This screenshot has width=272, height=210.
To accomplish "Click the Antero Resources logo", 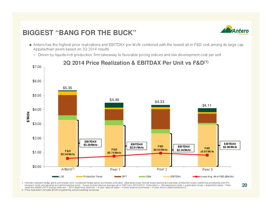I will [x=234, y=30].
